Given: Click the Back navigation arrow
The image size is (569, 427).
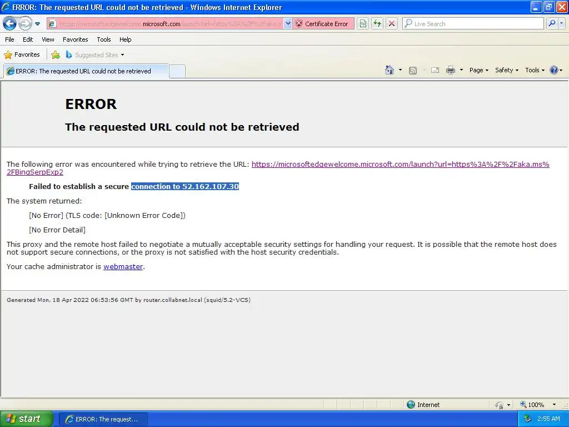Looking at the screenshot, I should coord(10,24).
